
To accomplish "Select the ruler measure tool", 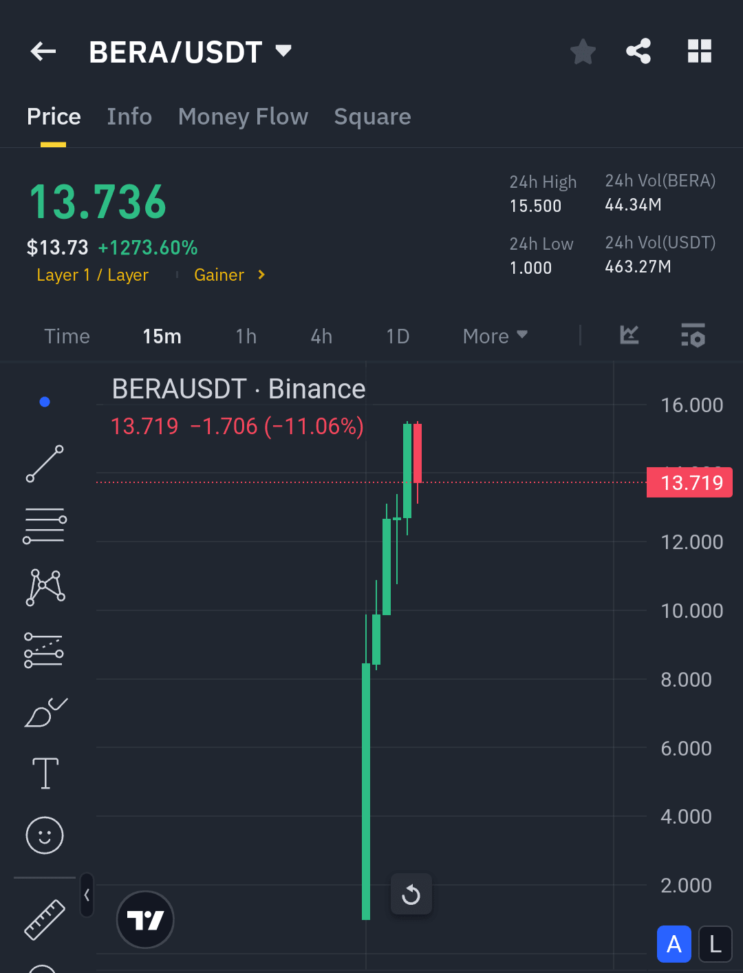I will (45, 920).
